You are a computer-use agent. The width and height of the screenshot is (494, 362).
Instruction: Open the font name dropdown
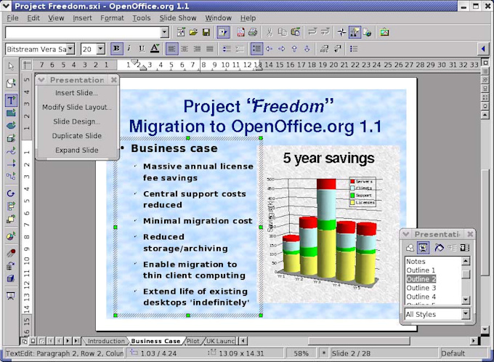coord(70,49)
